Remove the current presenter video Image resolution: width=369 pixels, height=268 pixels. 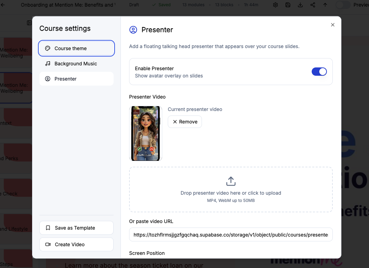185,122
